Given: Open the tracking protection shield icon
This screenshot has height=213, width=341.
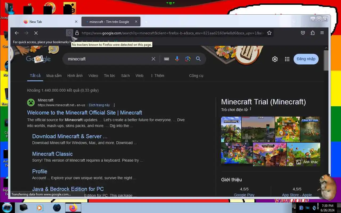Looking at the screenshot, I should coord(69,33).
